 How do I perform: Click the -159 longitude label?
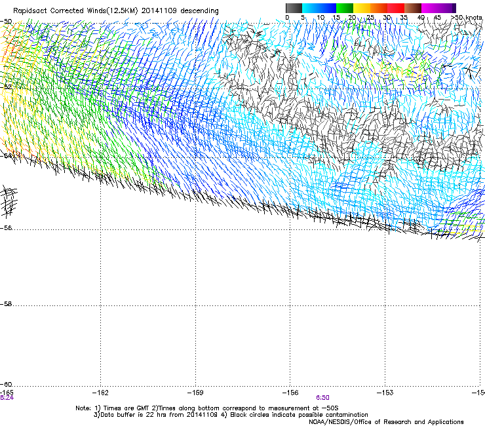[x=195, y=393]
